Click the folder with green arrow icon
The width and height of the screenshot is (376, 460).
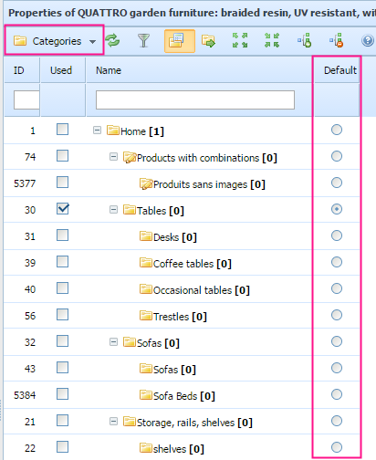tap(208, 41)
